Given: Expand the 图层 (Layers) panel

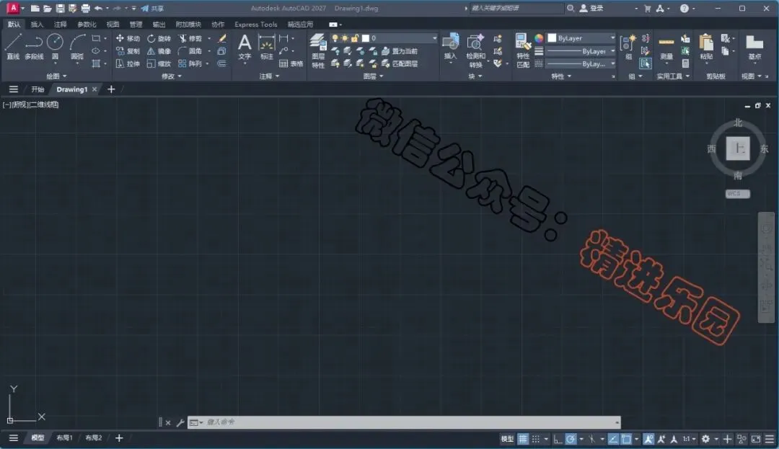Looking at the screenshot, I should 373,76.
